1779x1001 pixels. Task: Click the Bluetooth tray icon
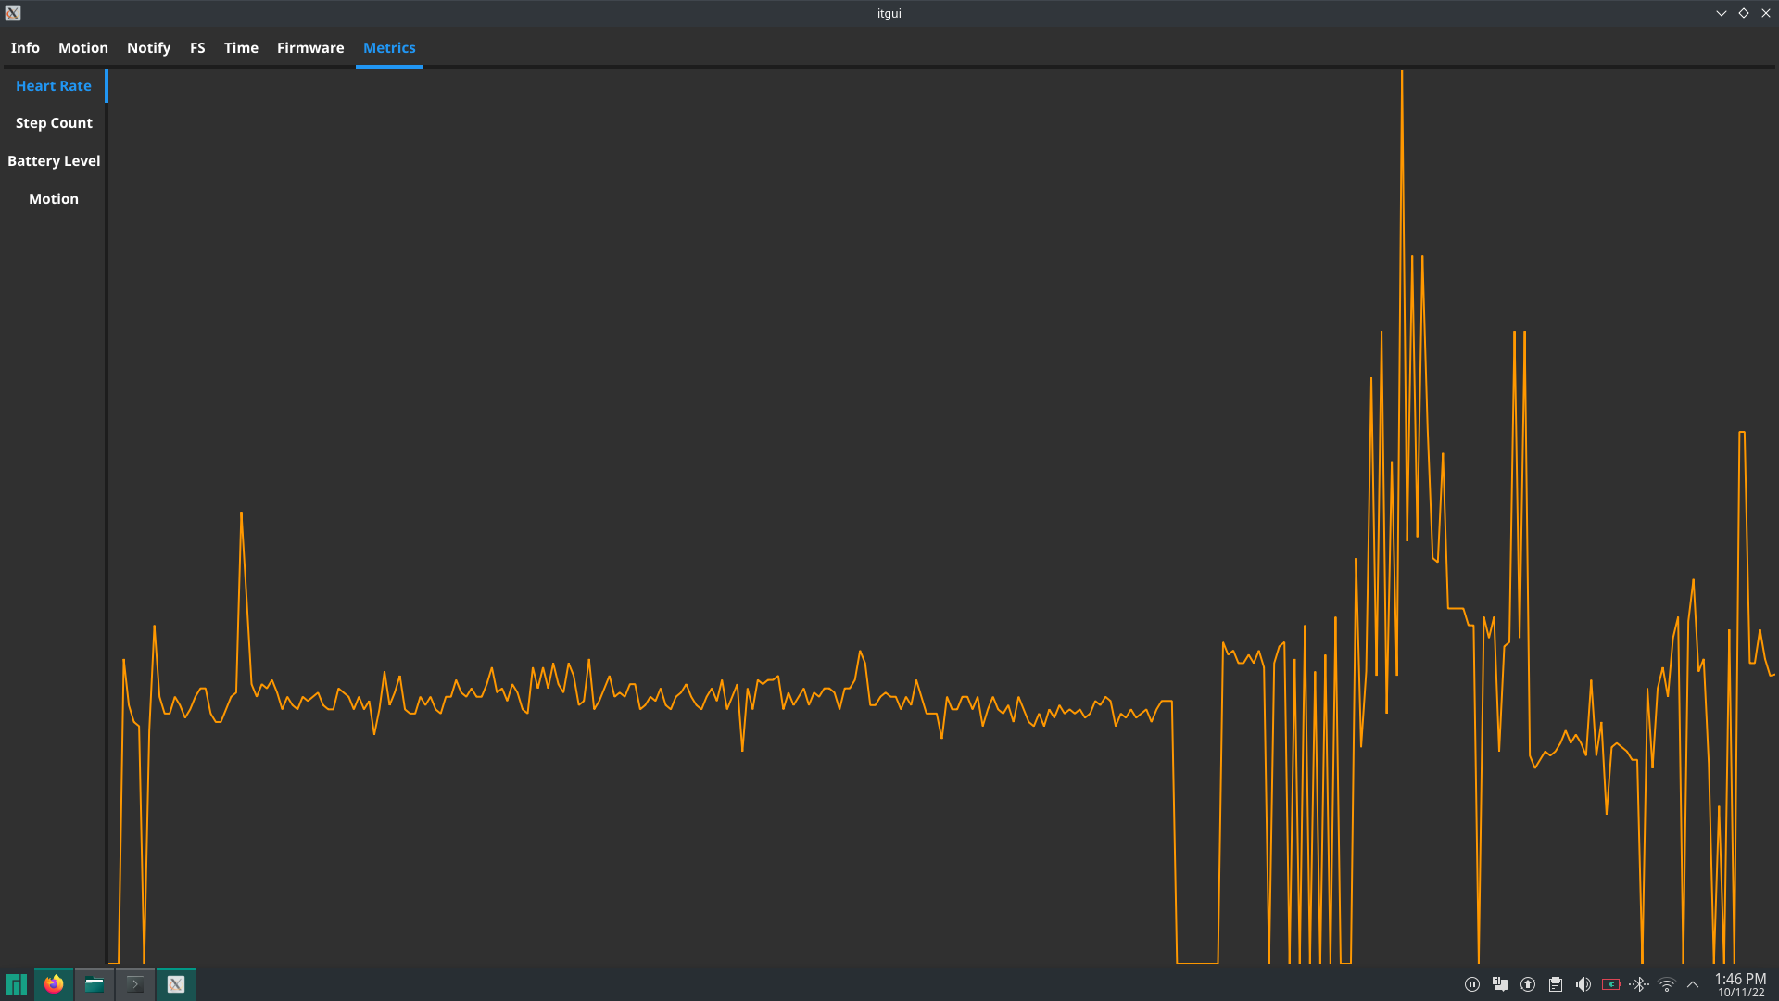[1639, 984]
